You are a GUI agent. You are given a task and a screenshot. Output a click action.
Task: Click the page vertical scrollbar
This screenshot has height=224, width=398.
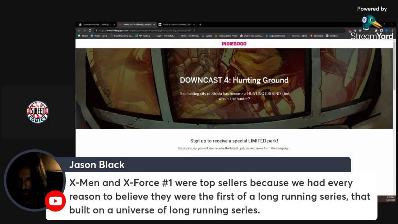click(x=394, y=93)
